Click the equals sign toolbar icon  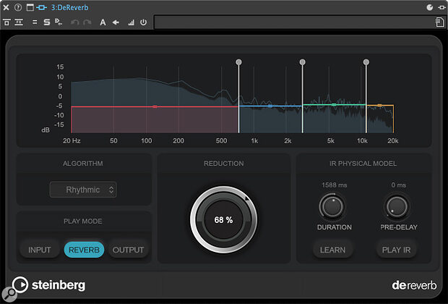click(x=35, y=22)
